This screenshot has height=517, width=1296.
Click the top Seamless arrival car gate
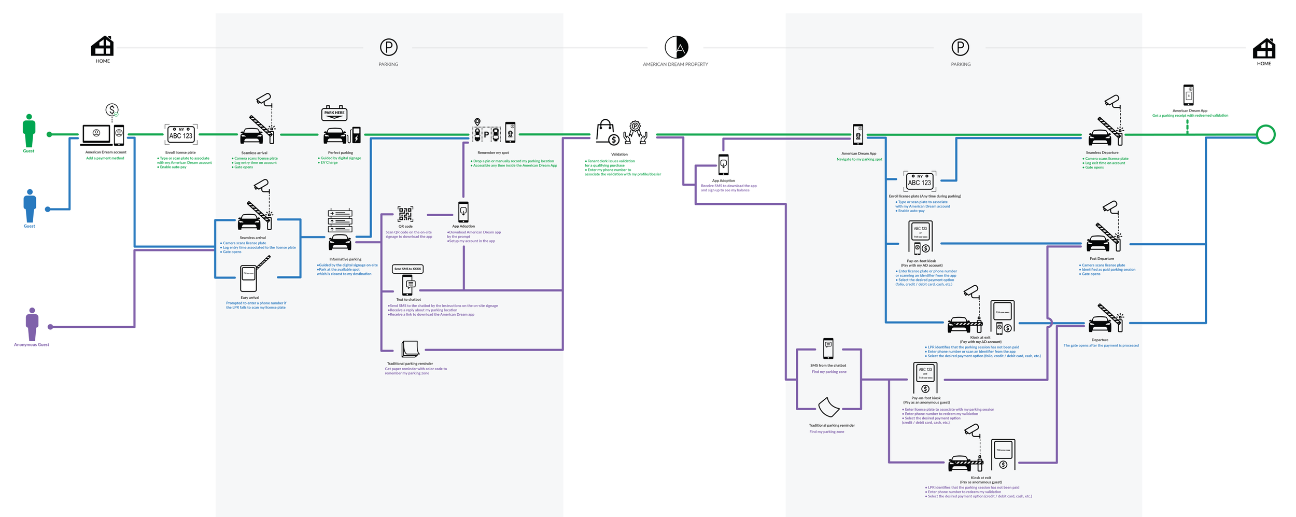tap(258, 130)
